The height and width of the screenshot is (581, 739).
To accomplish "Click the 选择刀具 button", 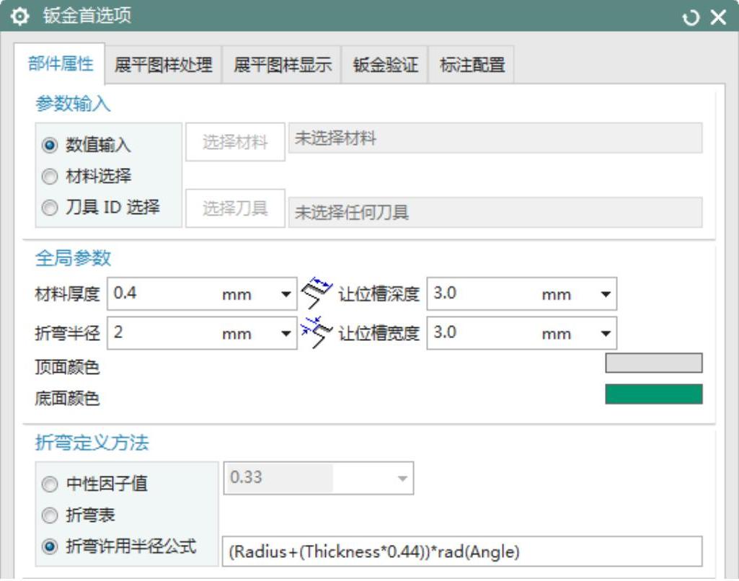I will coord(235,208).
